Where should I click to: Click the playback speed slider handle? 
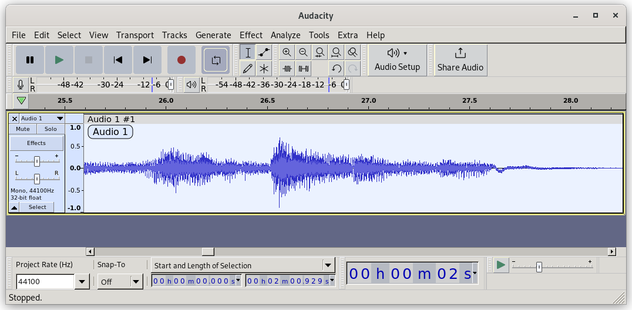pos(539,267)
